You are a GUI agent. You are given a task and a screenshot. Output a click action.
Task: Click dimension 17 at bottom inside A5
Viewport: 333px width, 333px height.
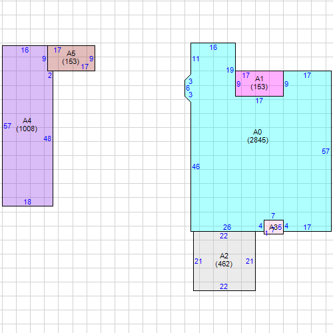pyautogui.click(x=85, y=67)
